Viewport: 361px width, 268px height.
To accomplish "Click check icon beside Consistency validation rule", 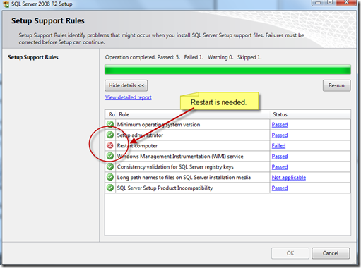I will (110, 166).
